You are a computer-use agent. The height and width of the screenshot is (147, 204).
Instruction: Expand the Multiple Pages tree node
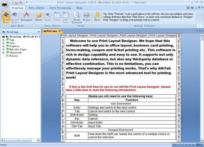pos(3,49)
